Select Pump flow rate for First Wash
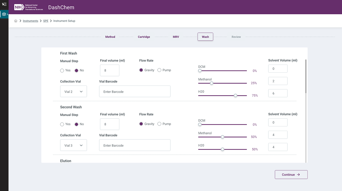342x191 pixels. point(159,70)
